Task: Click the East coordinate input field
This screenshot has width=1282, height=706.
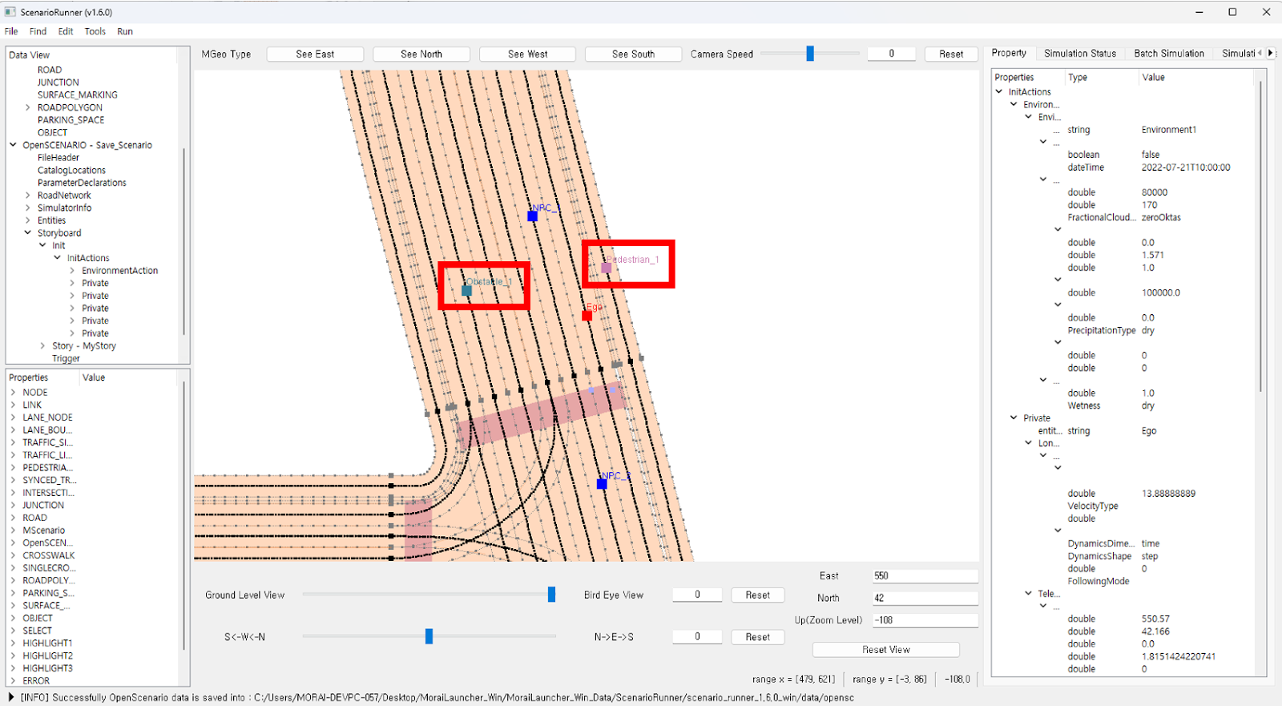Action: (925, 576)
